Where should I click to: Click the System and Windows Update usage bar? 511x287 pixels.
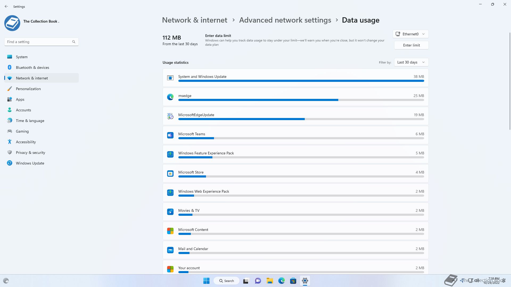(x=301, y=81)
